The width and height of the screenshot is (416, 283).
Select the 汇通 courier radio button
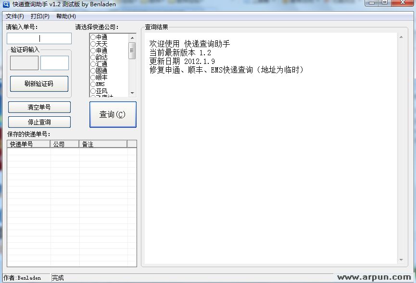93,64
